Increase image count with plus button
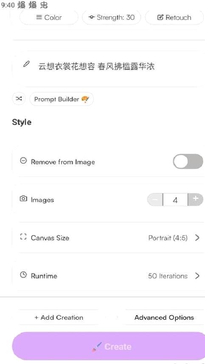Image resolution: width=205 pixels, height=364 pixels. click(196, 199)
